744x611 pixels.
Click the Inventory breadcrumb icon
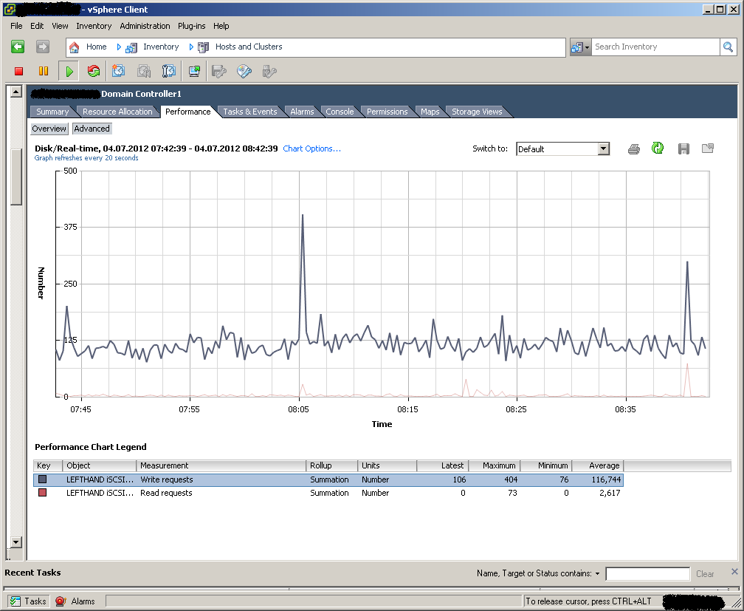[x=131, y=47]
